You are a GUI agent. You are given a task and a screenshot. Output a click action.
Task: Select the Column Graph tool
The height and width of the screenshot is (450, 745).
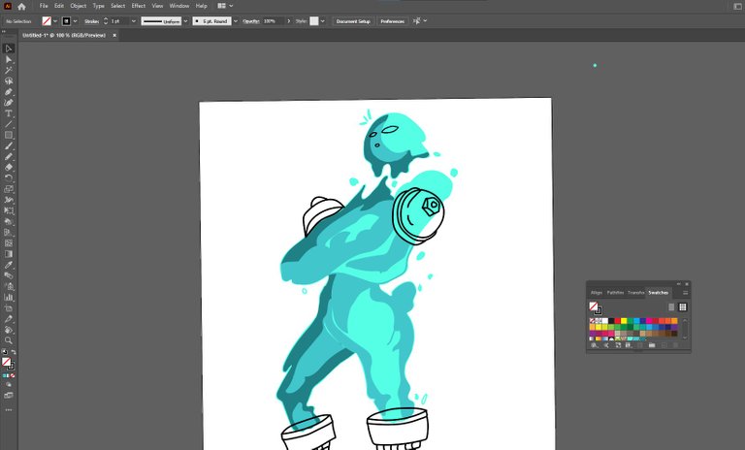coord(9,298)
